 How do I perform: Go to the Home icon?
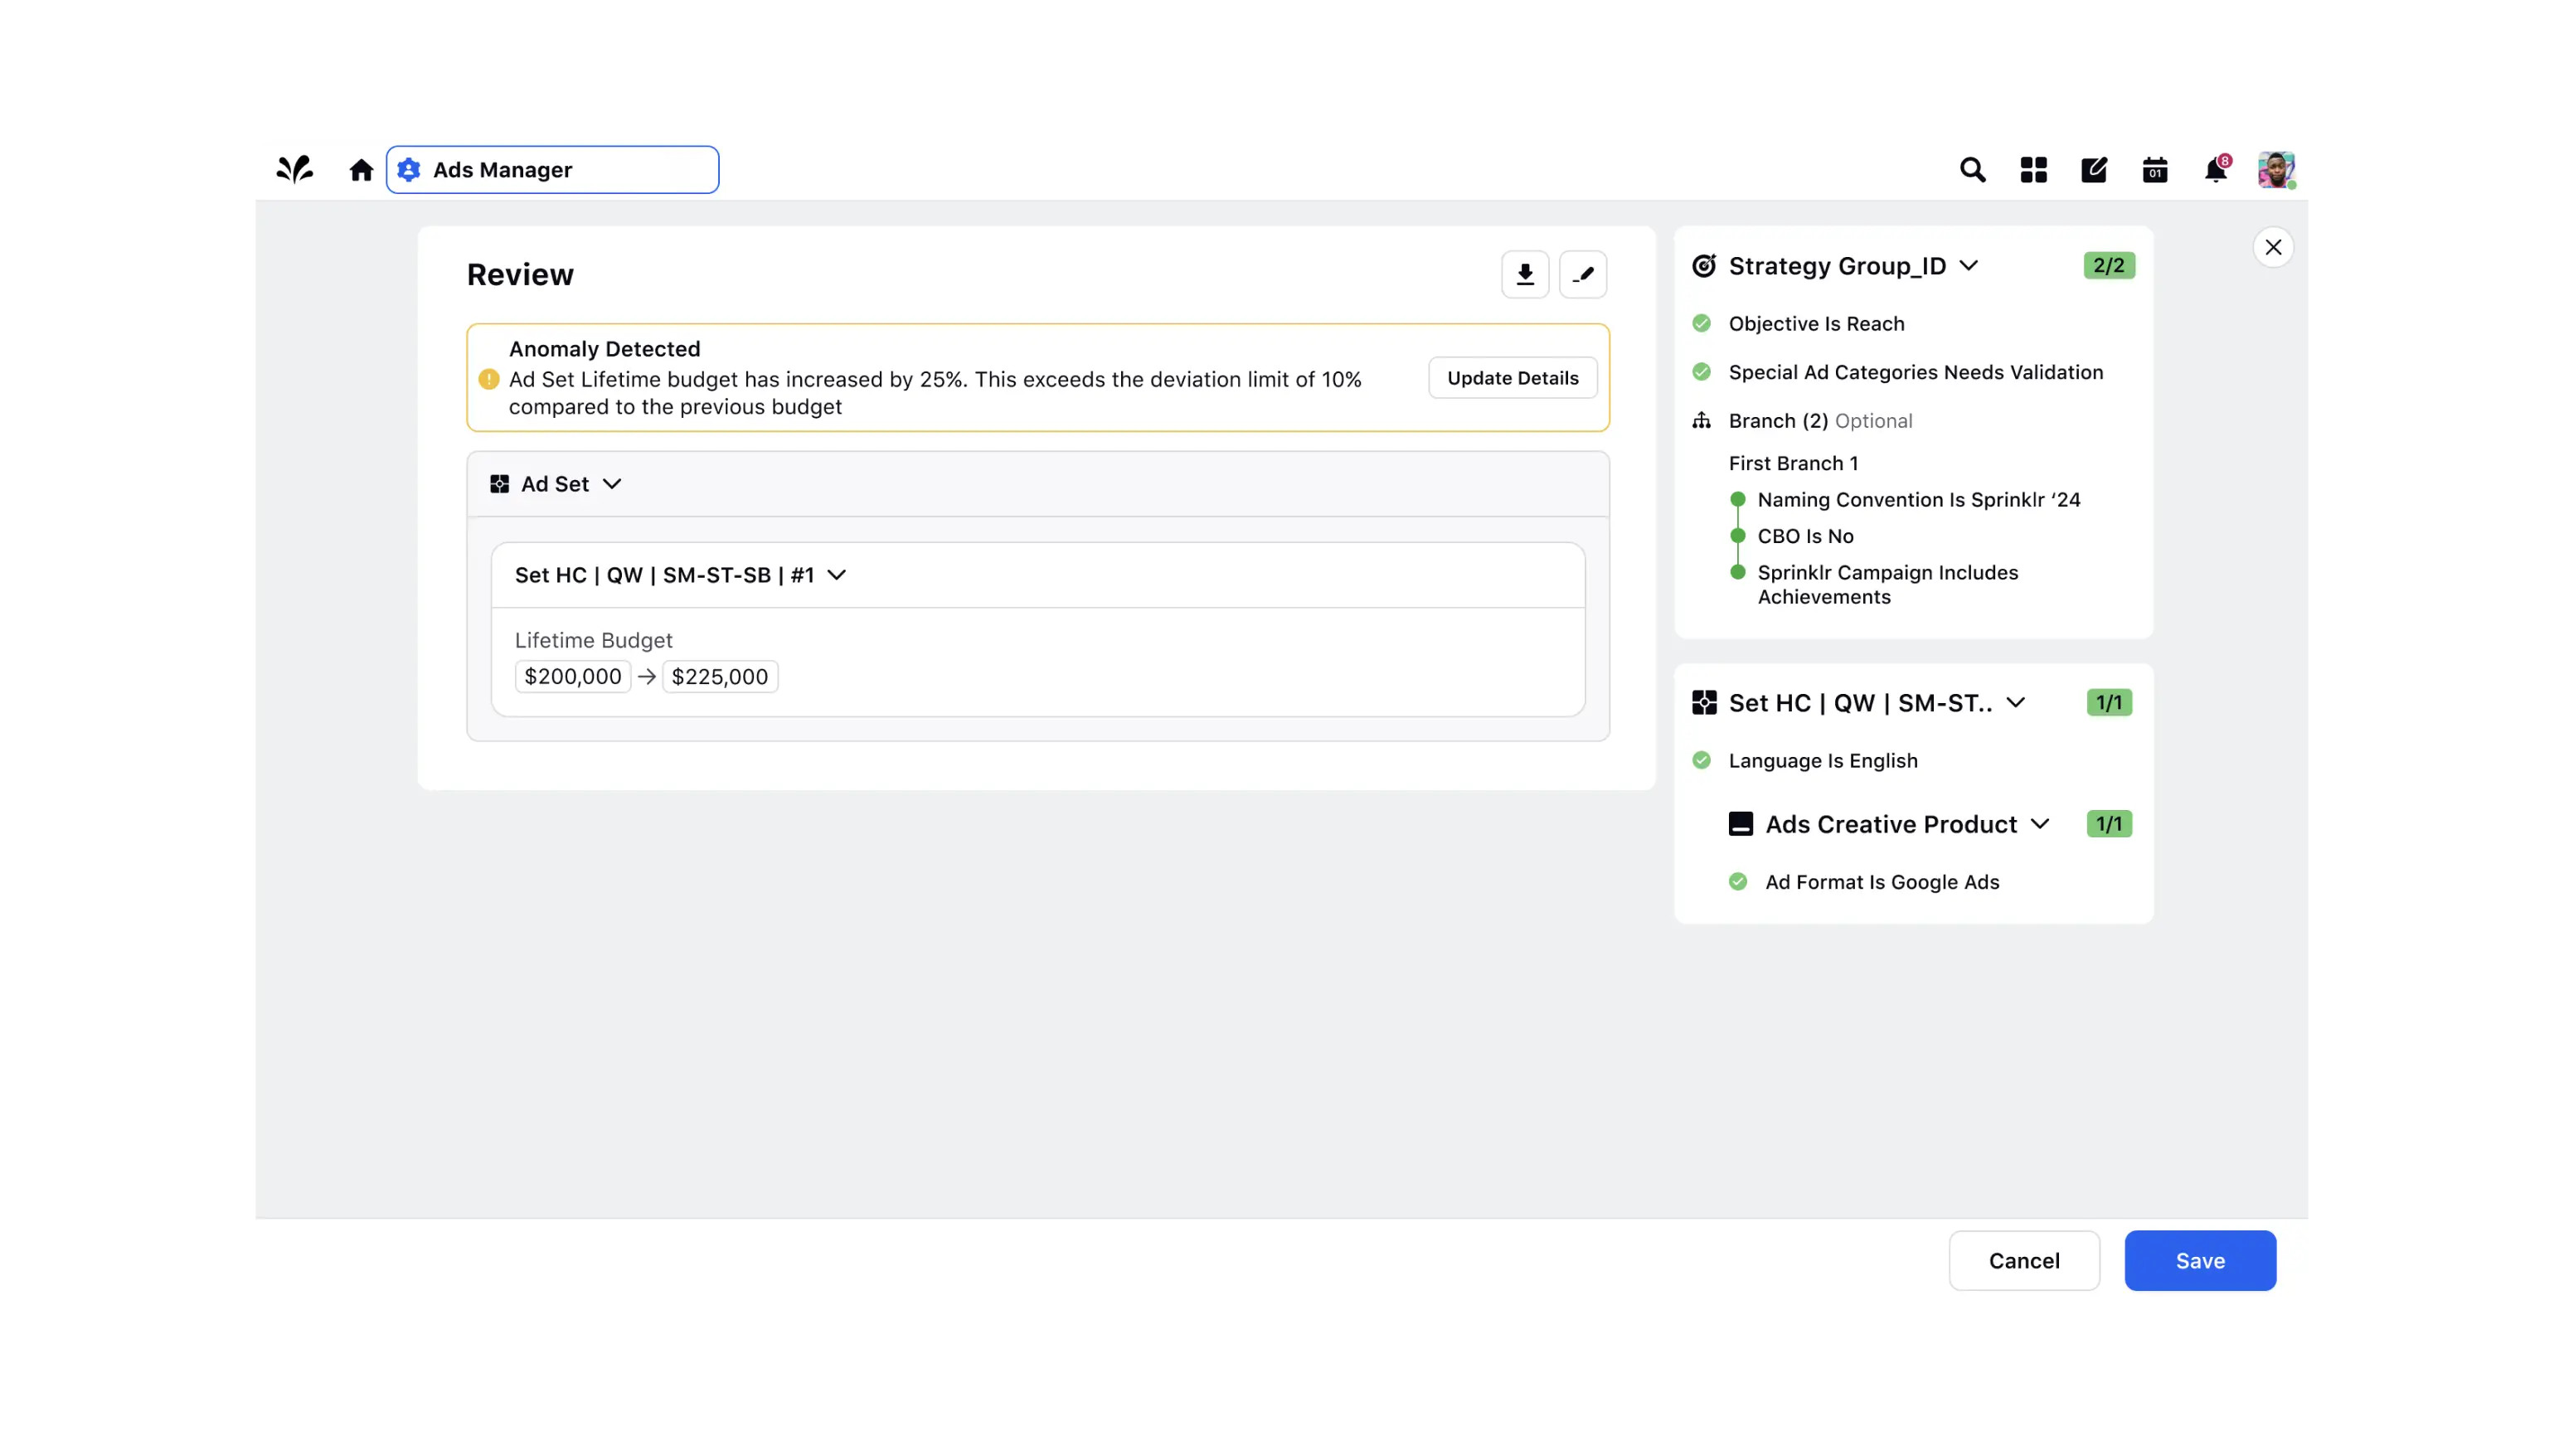click(x=362, y=170)
